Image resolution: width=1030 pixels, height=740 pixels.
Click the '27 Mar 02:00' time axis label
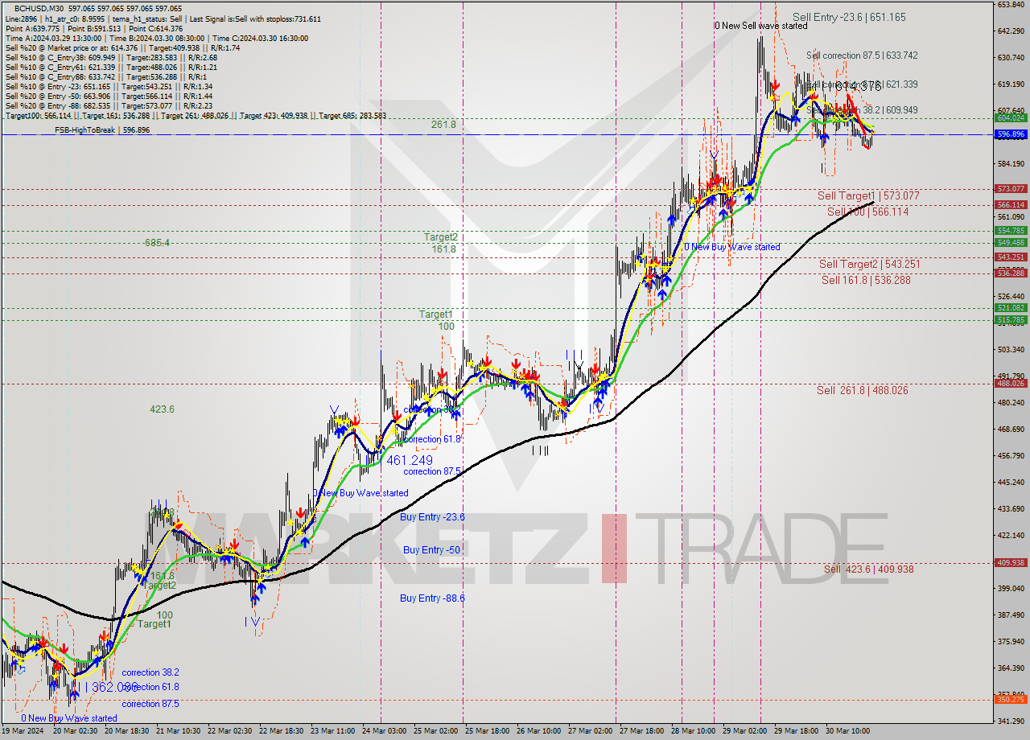[x=590, y=731]
